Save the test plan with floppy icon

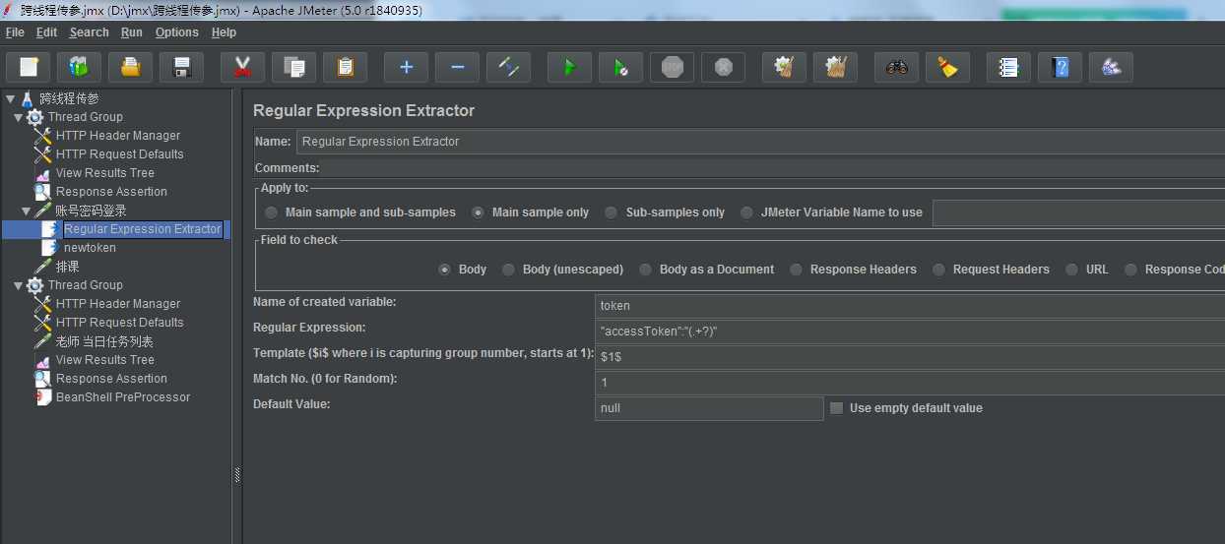(182, 67)
